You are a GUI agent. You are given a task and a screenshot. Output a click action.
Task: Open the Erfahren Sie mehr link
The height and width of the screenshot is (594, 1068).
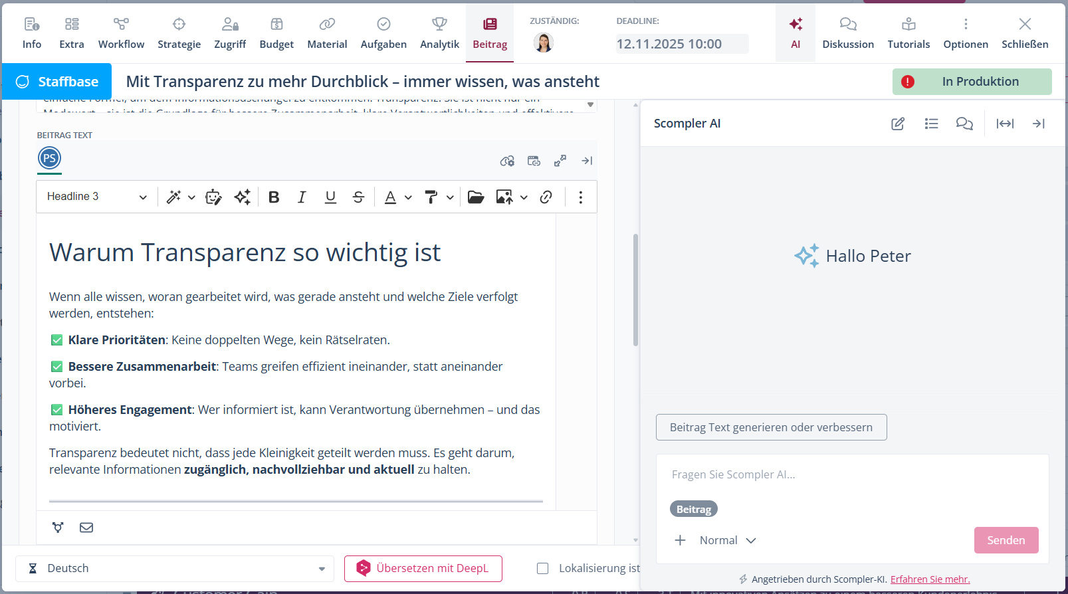pyautogui.click(x=930, y=579)
